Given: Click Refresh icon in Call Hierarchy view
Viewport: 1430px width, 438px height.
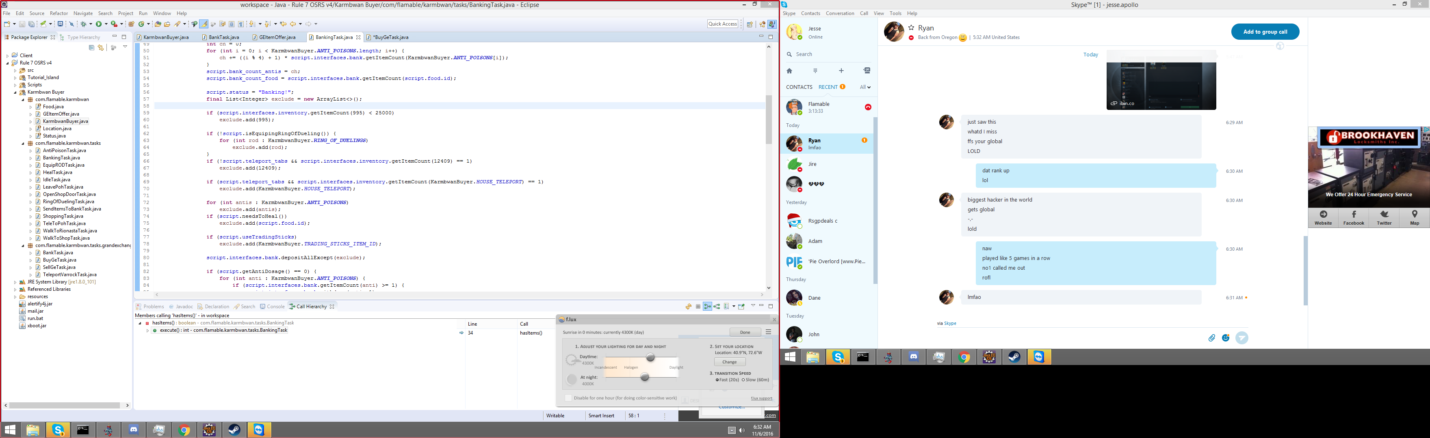Looking at the screenshot, I should point(688,306).
